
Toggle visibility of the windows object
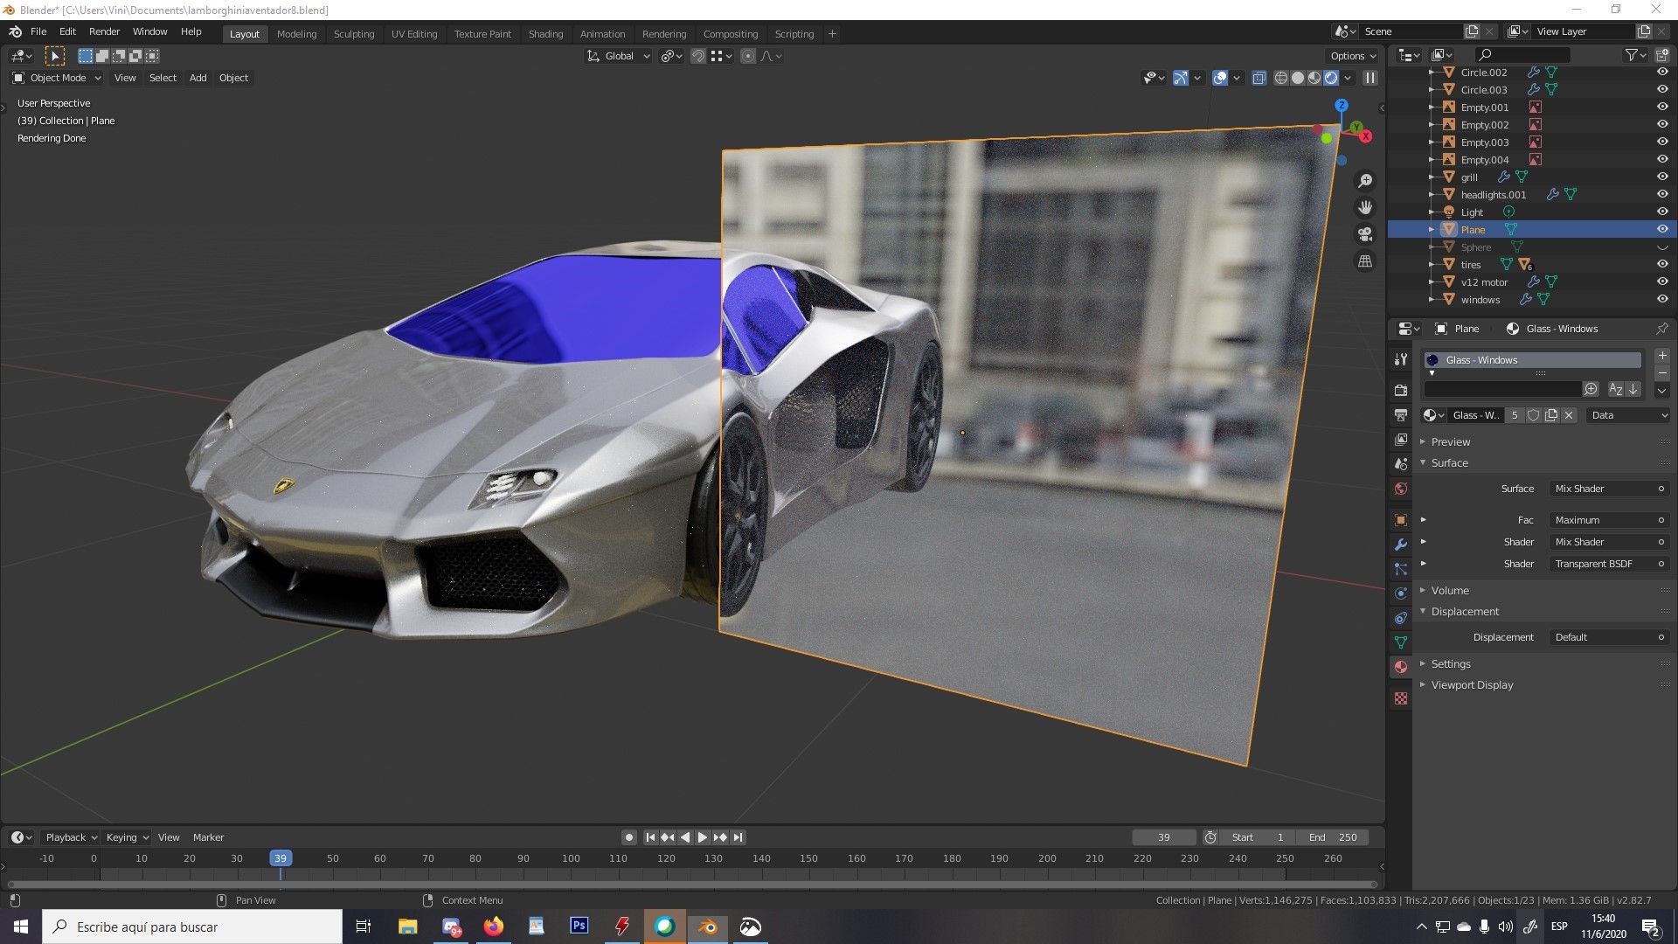coord(1662,299)
